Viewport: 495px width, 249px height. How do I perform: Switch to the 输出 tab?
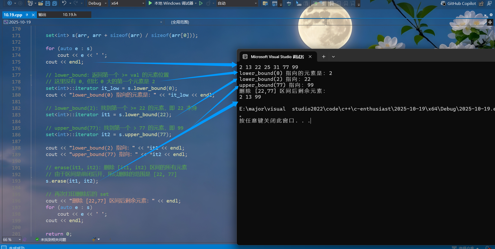(x=42, y=15)
